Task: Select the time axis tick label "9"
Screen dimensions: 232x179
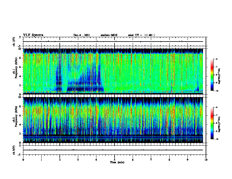Action: click(187, 160)
